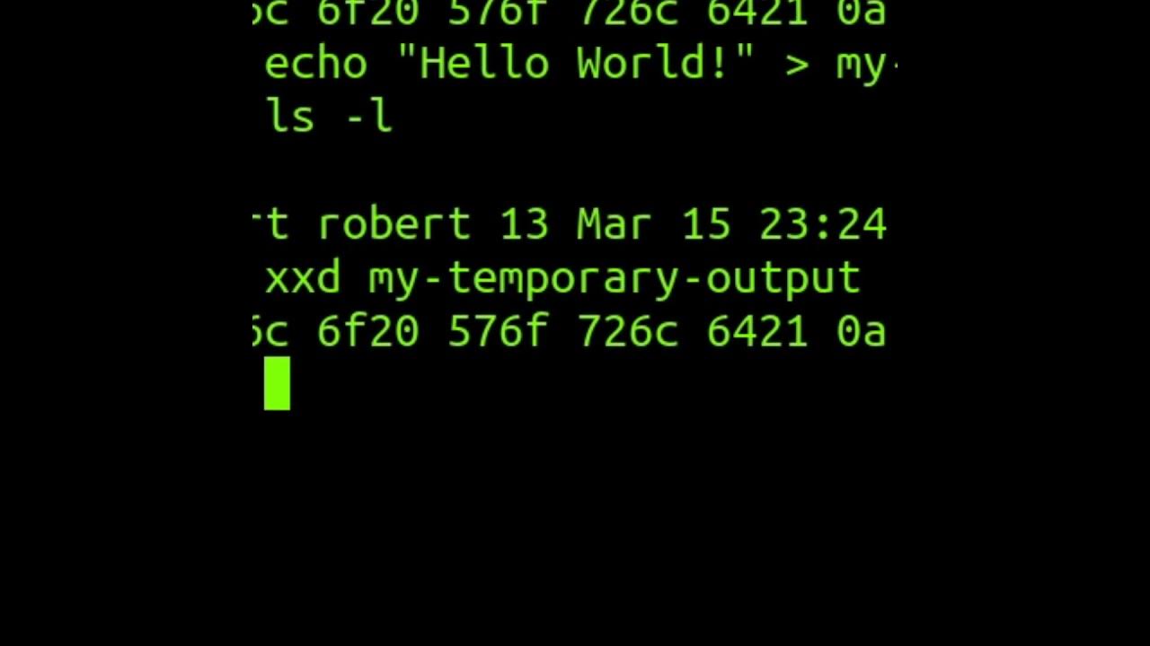Click the timestamp "23:24"
This screenshot has width=1150, height=646.
(x=823, y=224)
